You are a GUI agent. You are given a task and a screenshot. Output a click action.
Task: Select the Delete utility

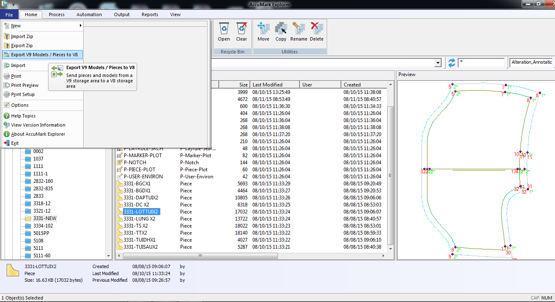316,32
